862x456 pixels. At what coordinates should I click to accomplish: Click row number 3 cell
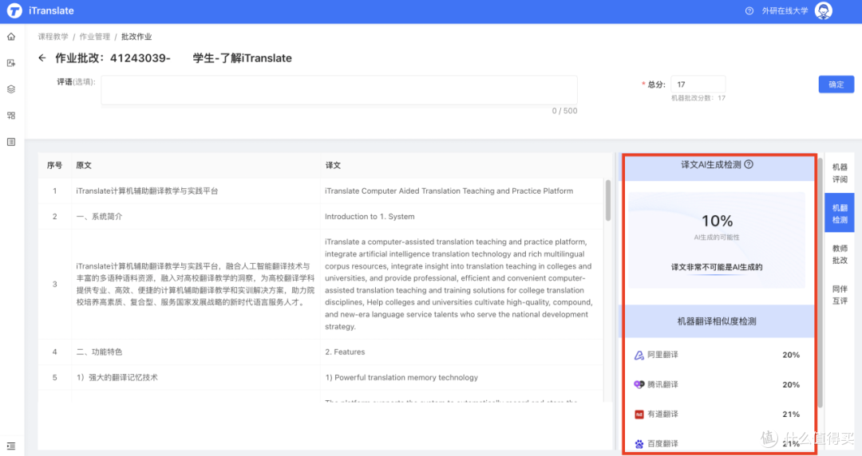[x=54, y=284]
